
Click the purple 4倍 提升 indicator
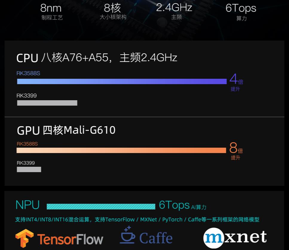point(236,83)
